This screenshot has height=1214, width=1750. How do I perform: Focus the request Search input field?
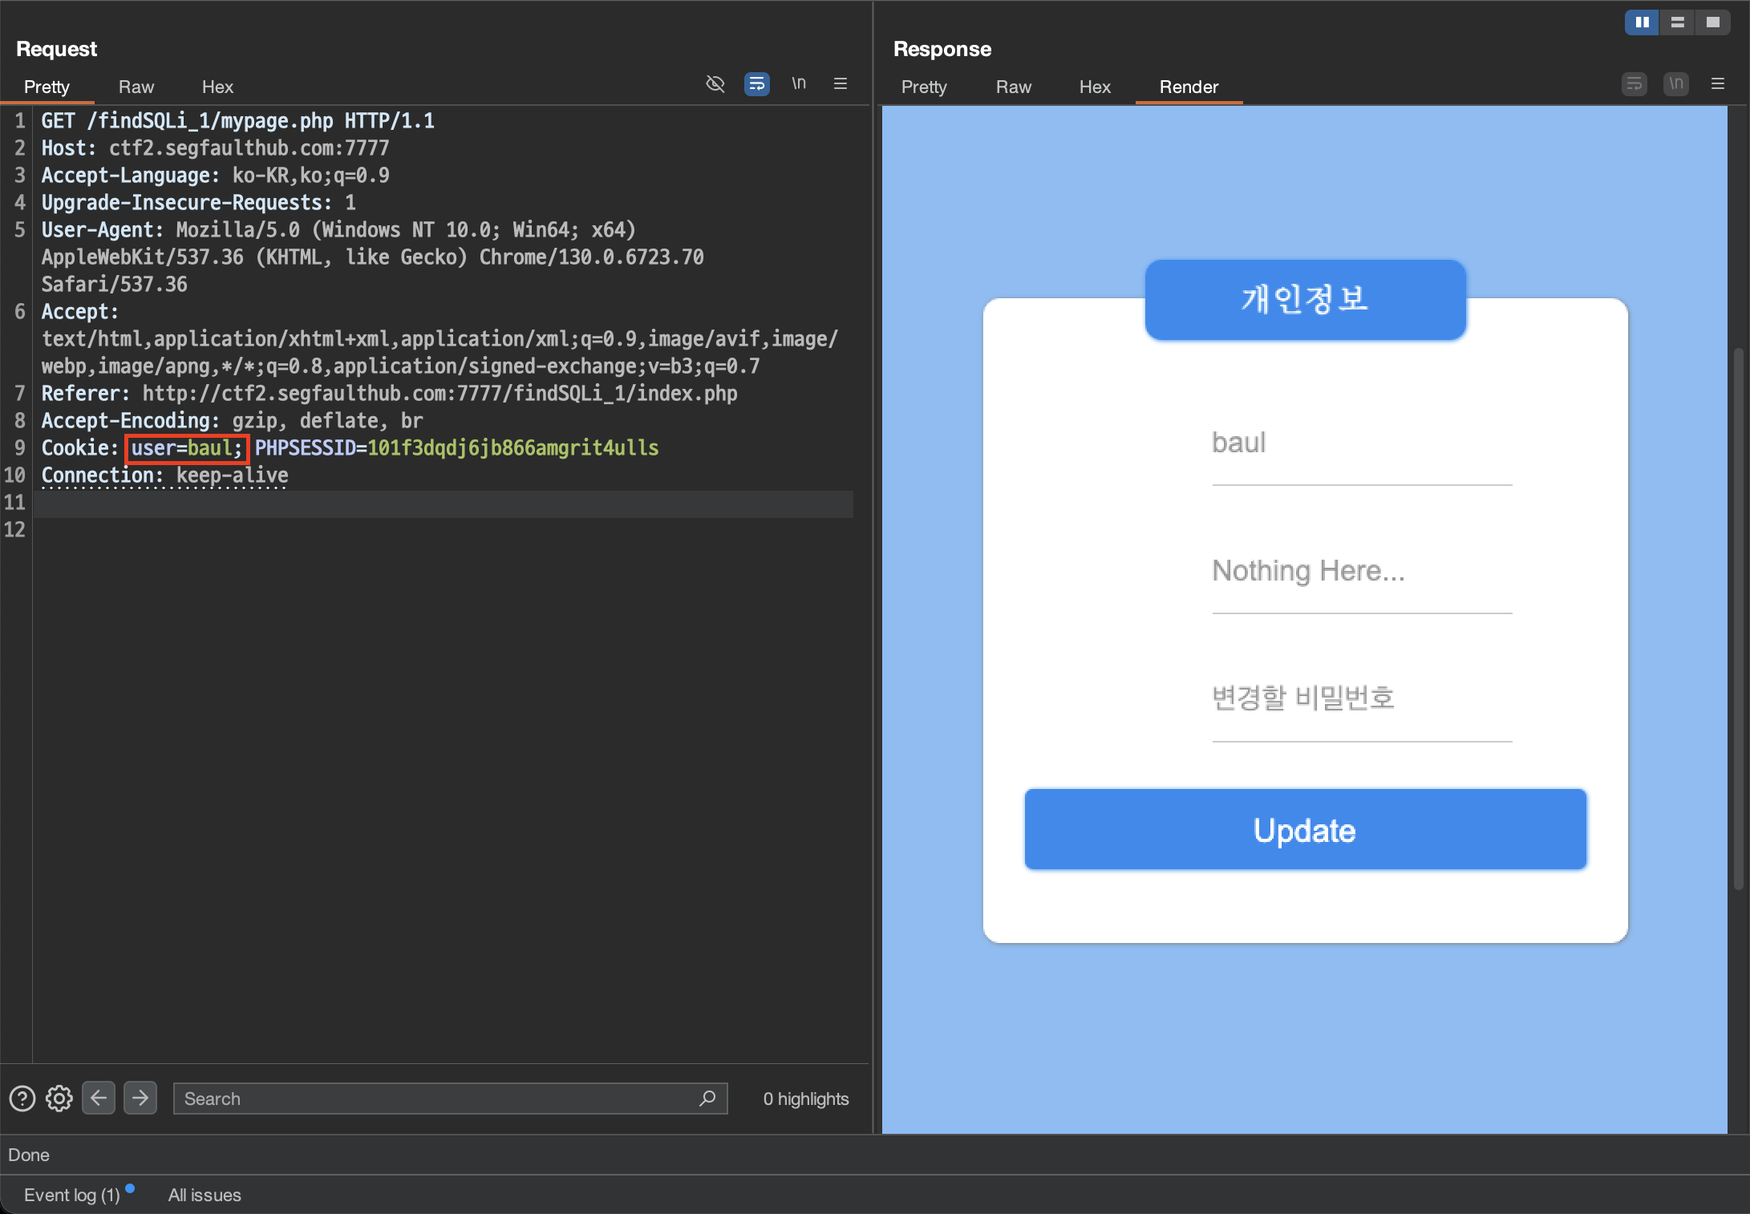click(x=433, y=1099)
